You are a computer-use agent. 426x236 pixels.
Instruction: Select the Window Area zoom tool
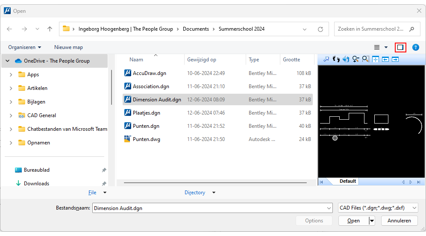click(366, 59)
